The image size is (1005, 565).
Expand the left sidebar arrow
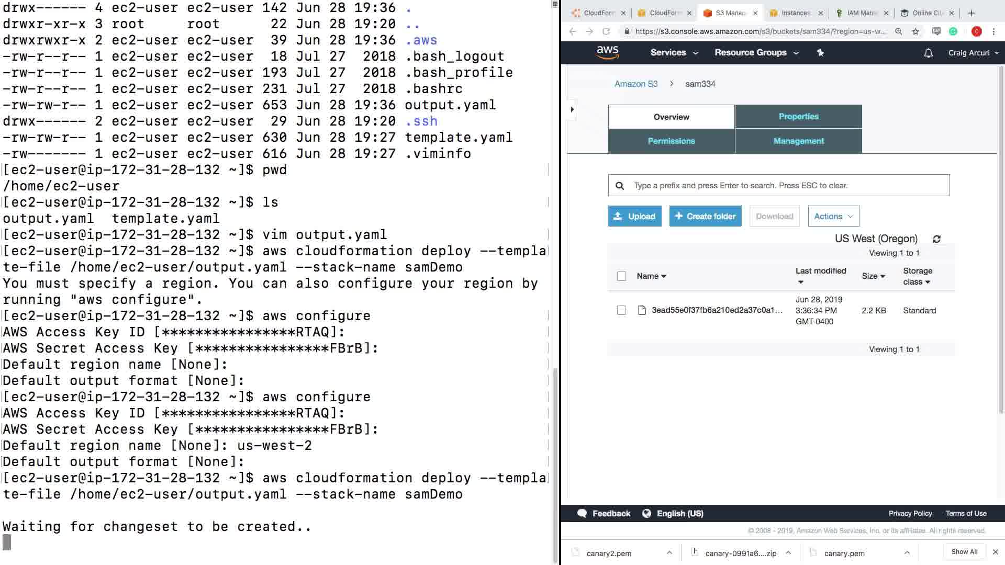[x=572, y=109]
